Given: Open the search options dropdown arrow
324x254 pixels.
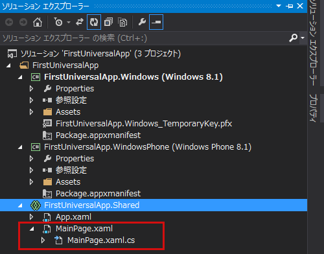Looking at the screenshot, I should point(303,38).
